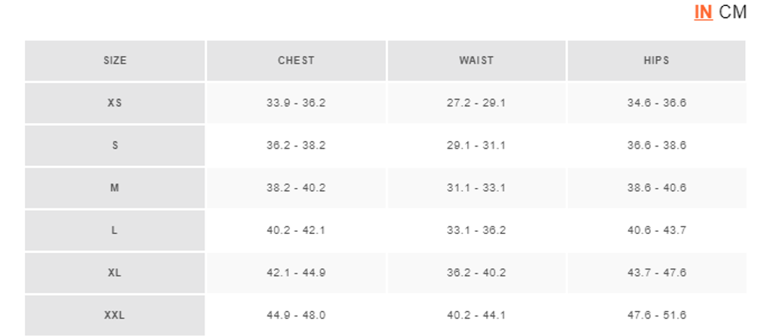Viewport: 773px width, 336px height.
Task: Click hips value 34.6 - 36.6
Action: click(x=657, y=103)
